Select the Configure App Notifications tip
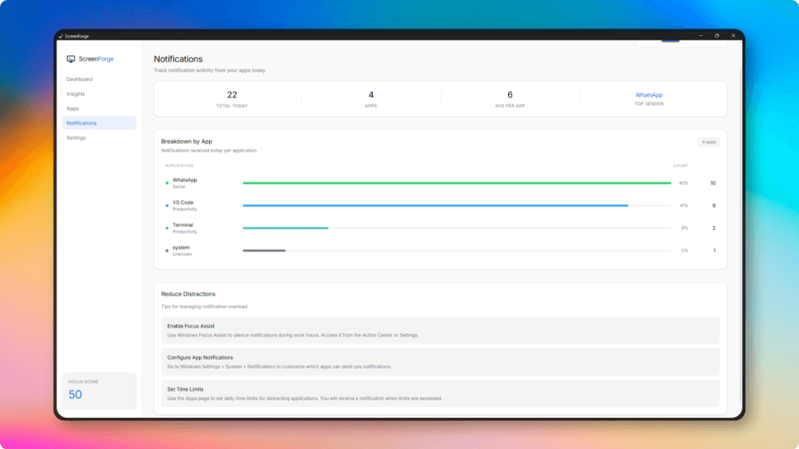 pyautogui.click(x=440, y=362)
